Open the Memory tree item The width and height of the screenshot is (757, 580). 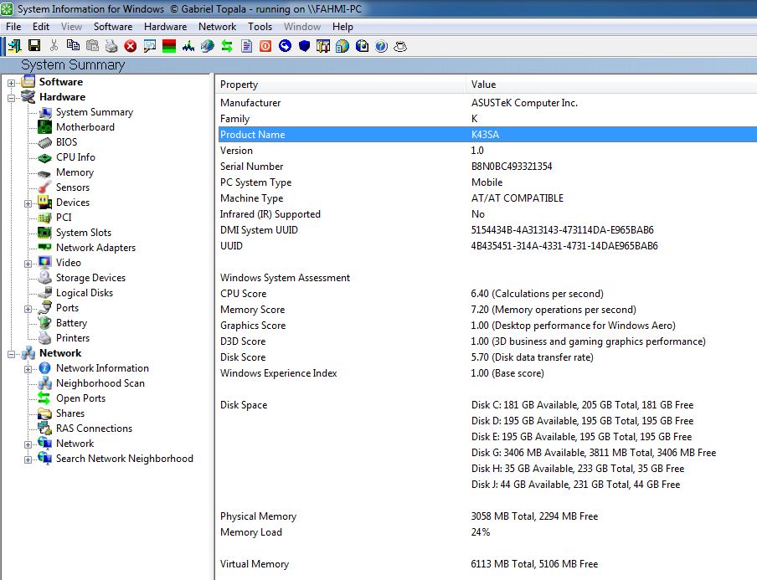[x=75, y=172]
